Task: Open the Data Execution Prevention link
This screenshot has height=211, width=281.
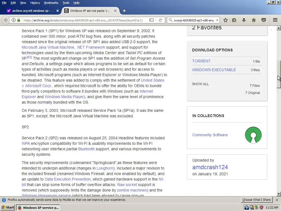Action: click(x=68, y=179)
